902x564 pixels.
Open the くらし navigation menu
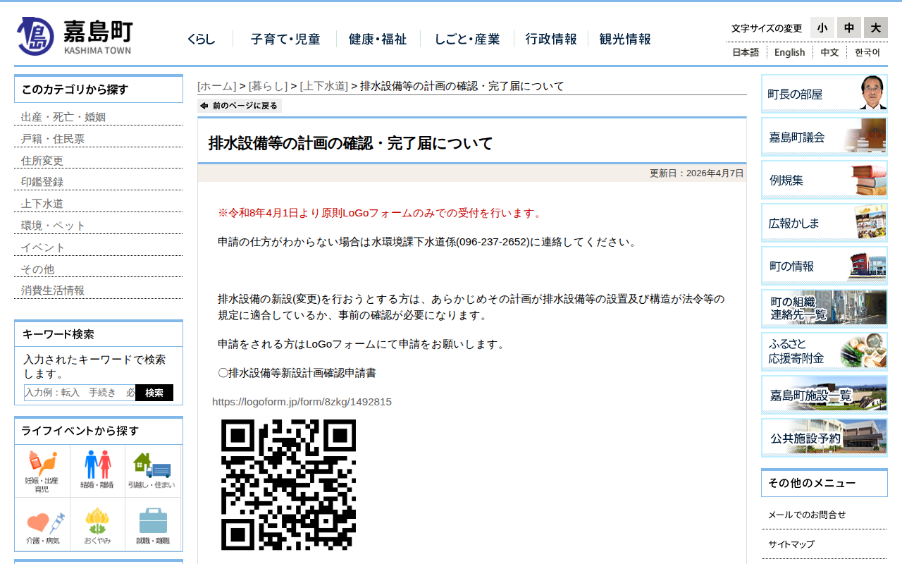[x=202, y=39]
